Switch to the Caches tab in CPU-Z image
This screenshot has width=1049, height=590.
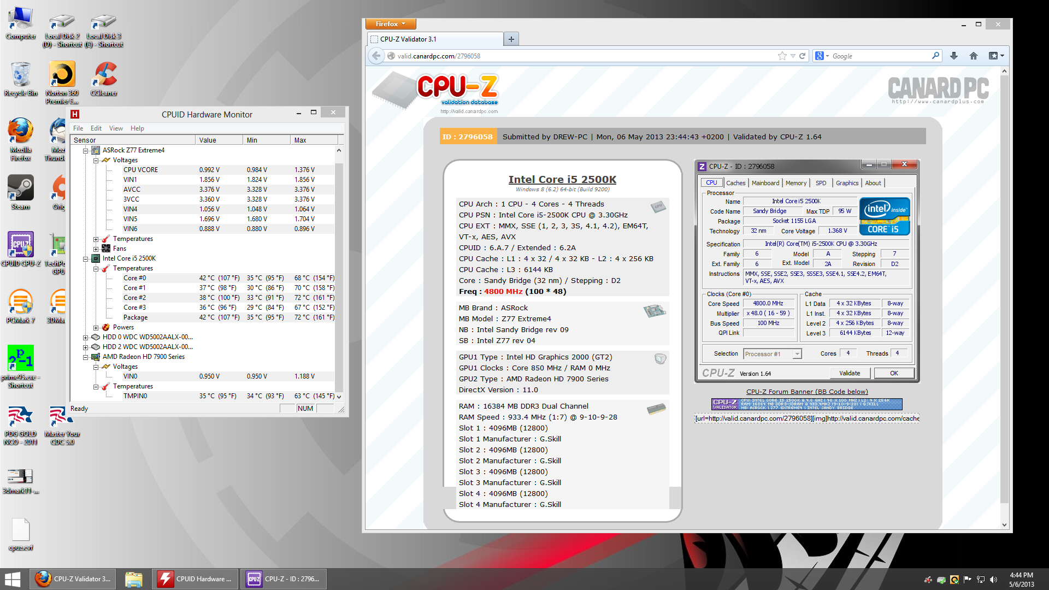click(735, 183)
